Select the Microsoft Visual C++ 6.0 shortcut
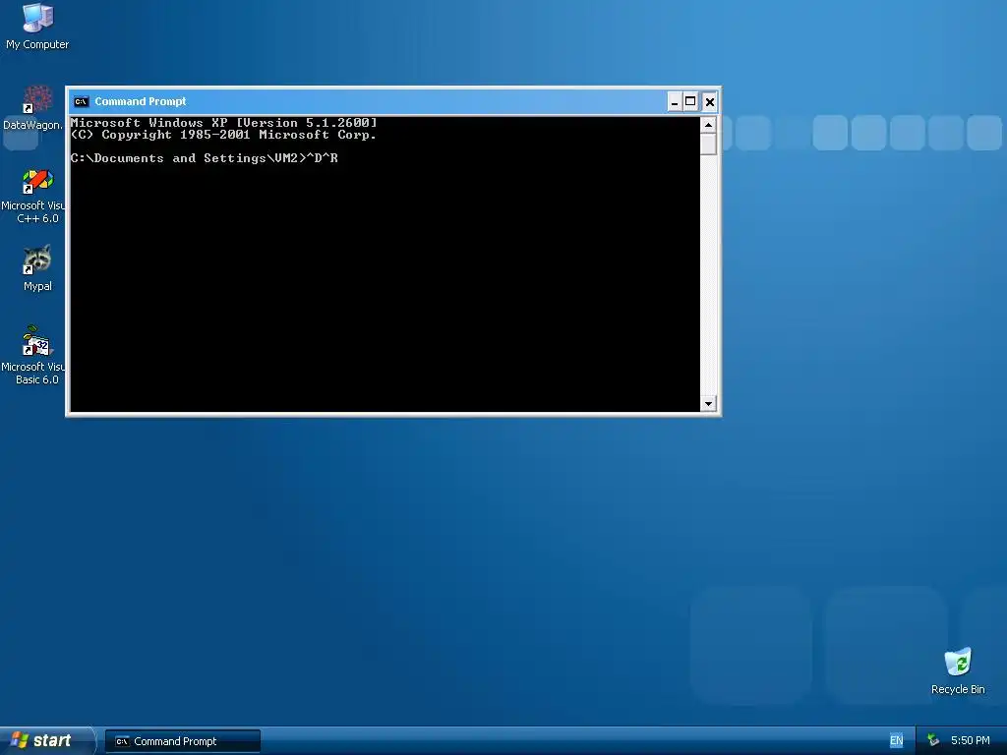This screenshot has height=755, width=1007. coord(32,196)
